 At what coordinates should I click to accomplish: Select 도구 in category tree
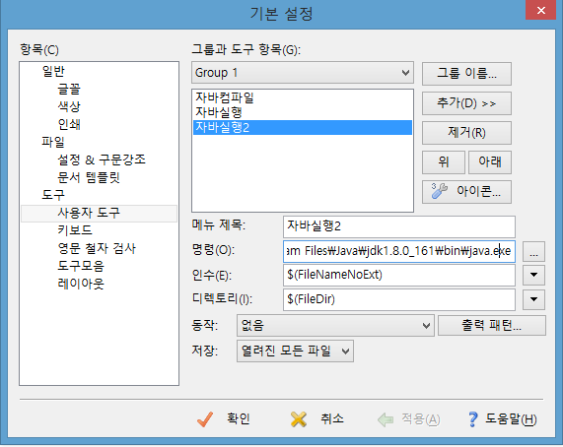pos(53,195)
